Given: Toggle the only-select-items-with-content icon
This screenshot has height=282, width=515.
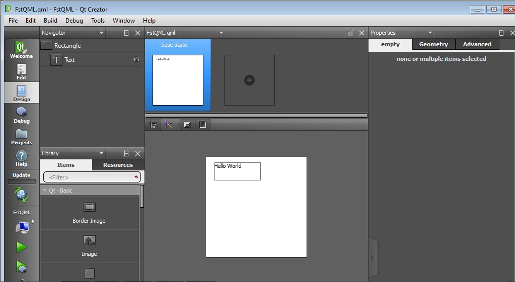Looking at the screenshot, I should click(203, 125).
